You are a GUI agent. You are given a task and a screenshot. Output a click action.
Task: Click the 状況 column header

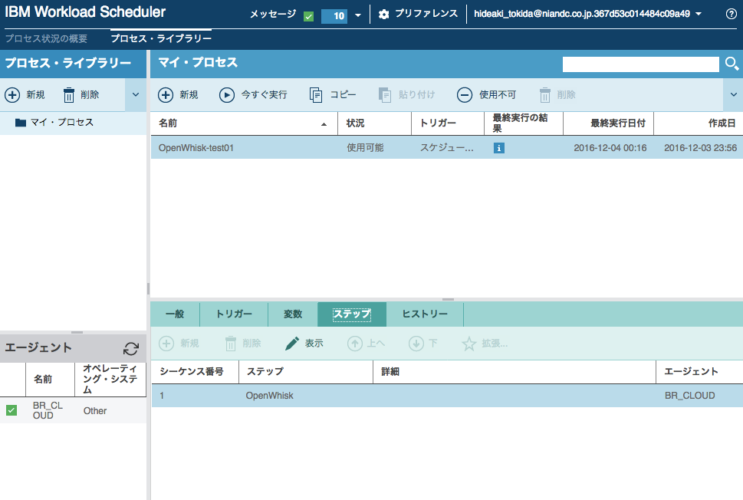355,123
